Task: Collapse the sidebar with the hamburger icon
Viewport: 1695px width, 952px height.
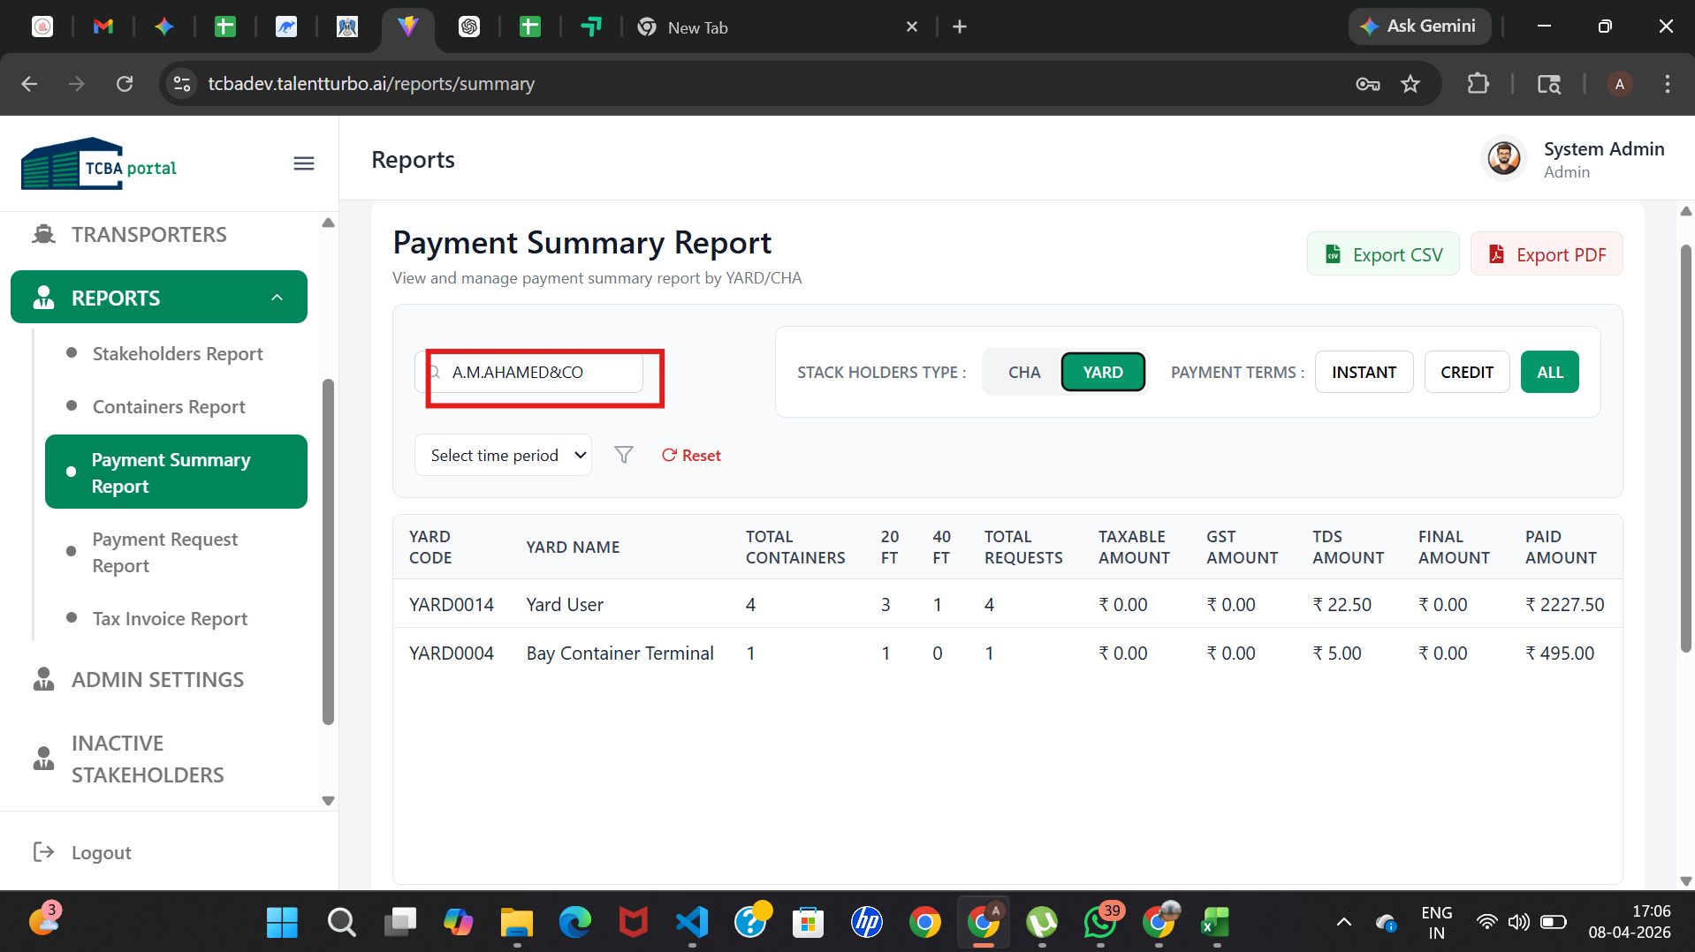Action: (304, 163)
